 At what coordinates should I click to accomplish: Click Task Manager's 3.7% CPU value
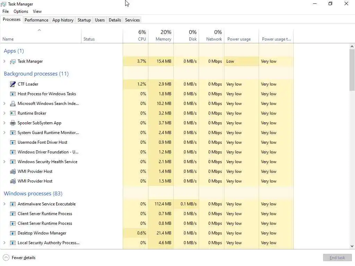pos(141,61)
